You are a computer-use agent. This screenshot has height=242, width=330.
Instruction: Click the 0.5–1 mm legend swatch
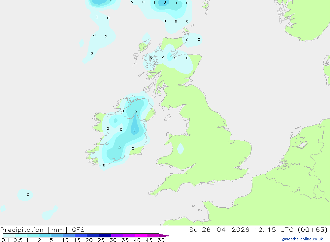[x=21, y=235]
